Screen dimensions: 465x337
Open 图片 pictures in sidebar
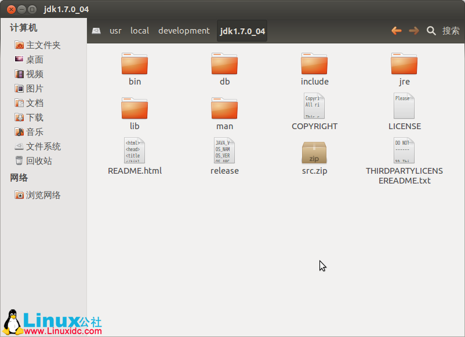click(x=29, y=89)
